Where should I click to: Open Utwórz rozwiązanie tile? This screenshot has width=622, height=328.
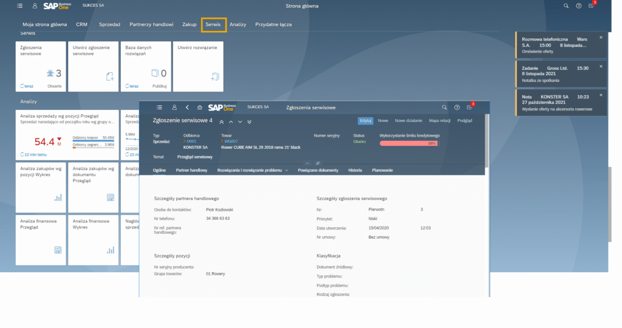tap(198, 67)
